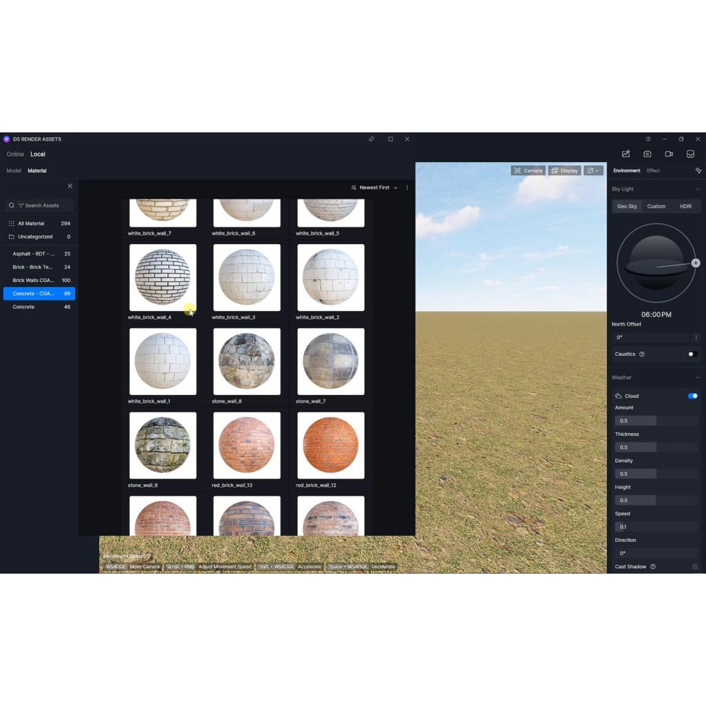Screen dimensions: 706x706
Task: Open the viewport view-mode dropdown
Action: [x=594, y=171]
